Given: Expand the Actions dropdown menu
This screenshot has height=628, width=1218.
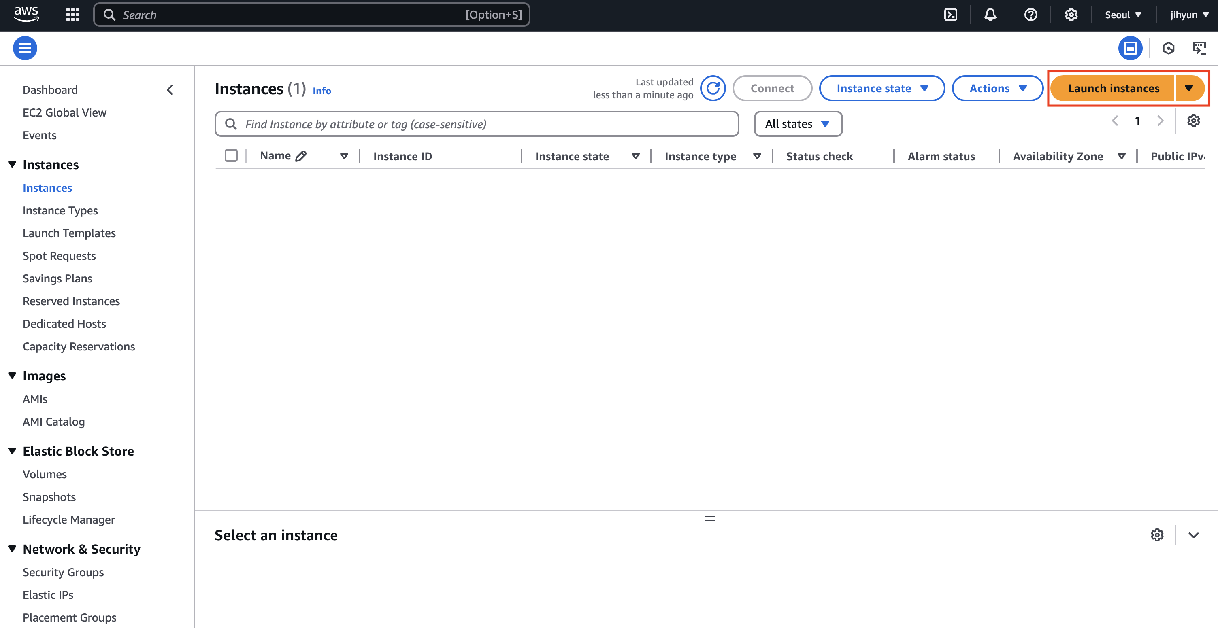Looking at the screenshot, I should 997,88.
